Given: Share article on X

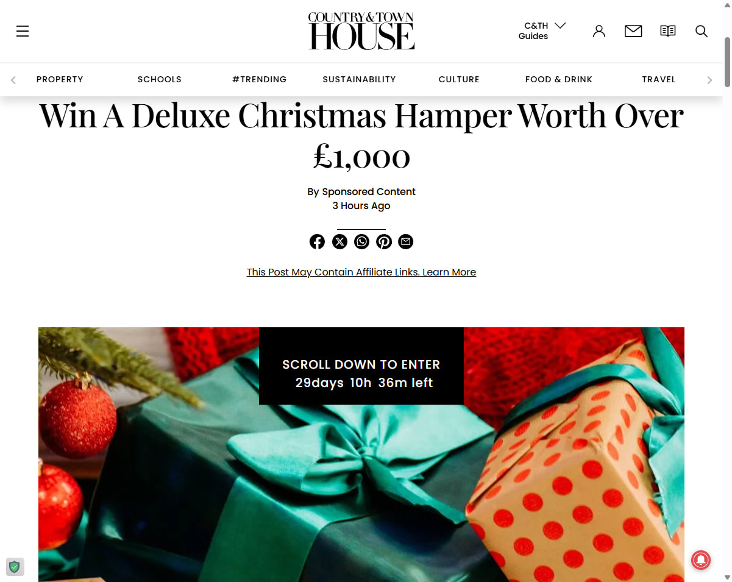Looking at the screenshot, I should pos(339,242).
